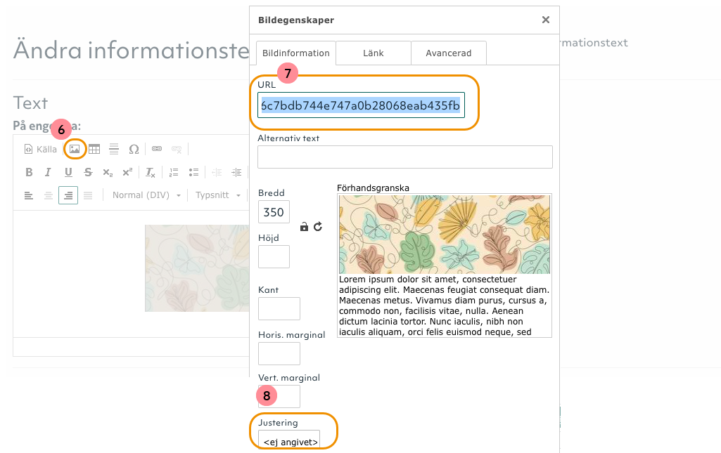Select center alignment in the editor toolbar
This screenshot has width=721, height=453.
48,195
